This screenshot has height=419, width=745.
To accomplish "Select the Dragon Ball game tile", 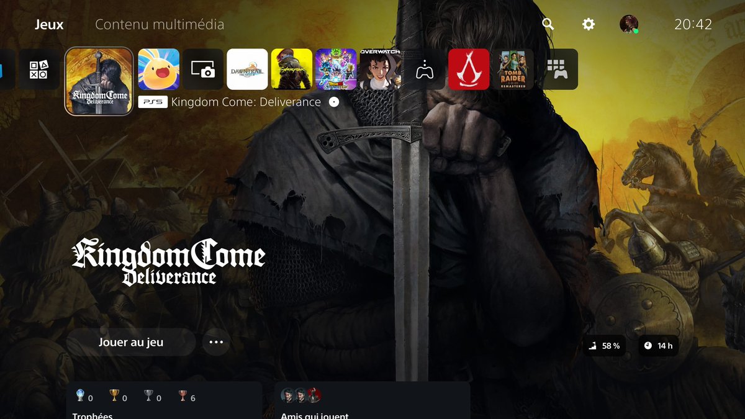I will click(336, 70).
